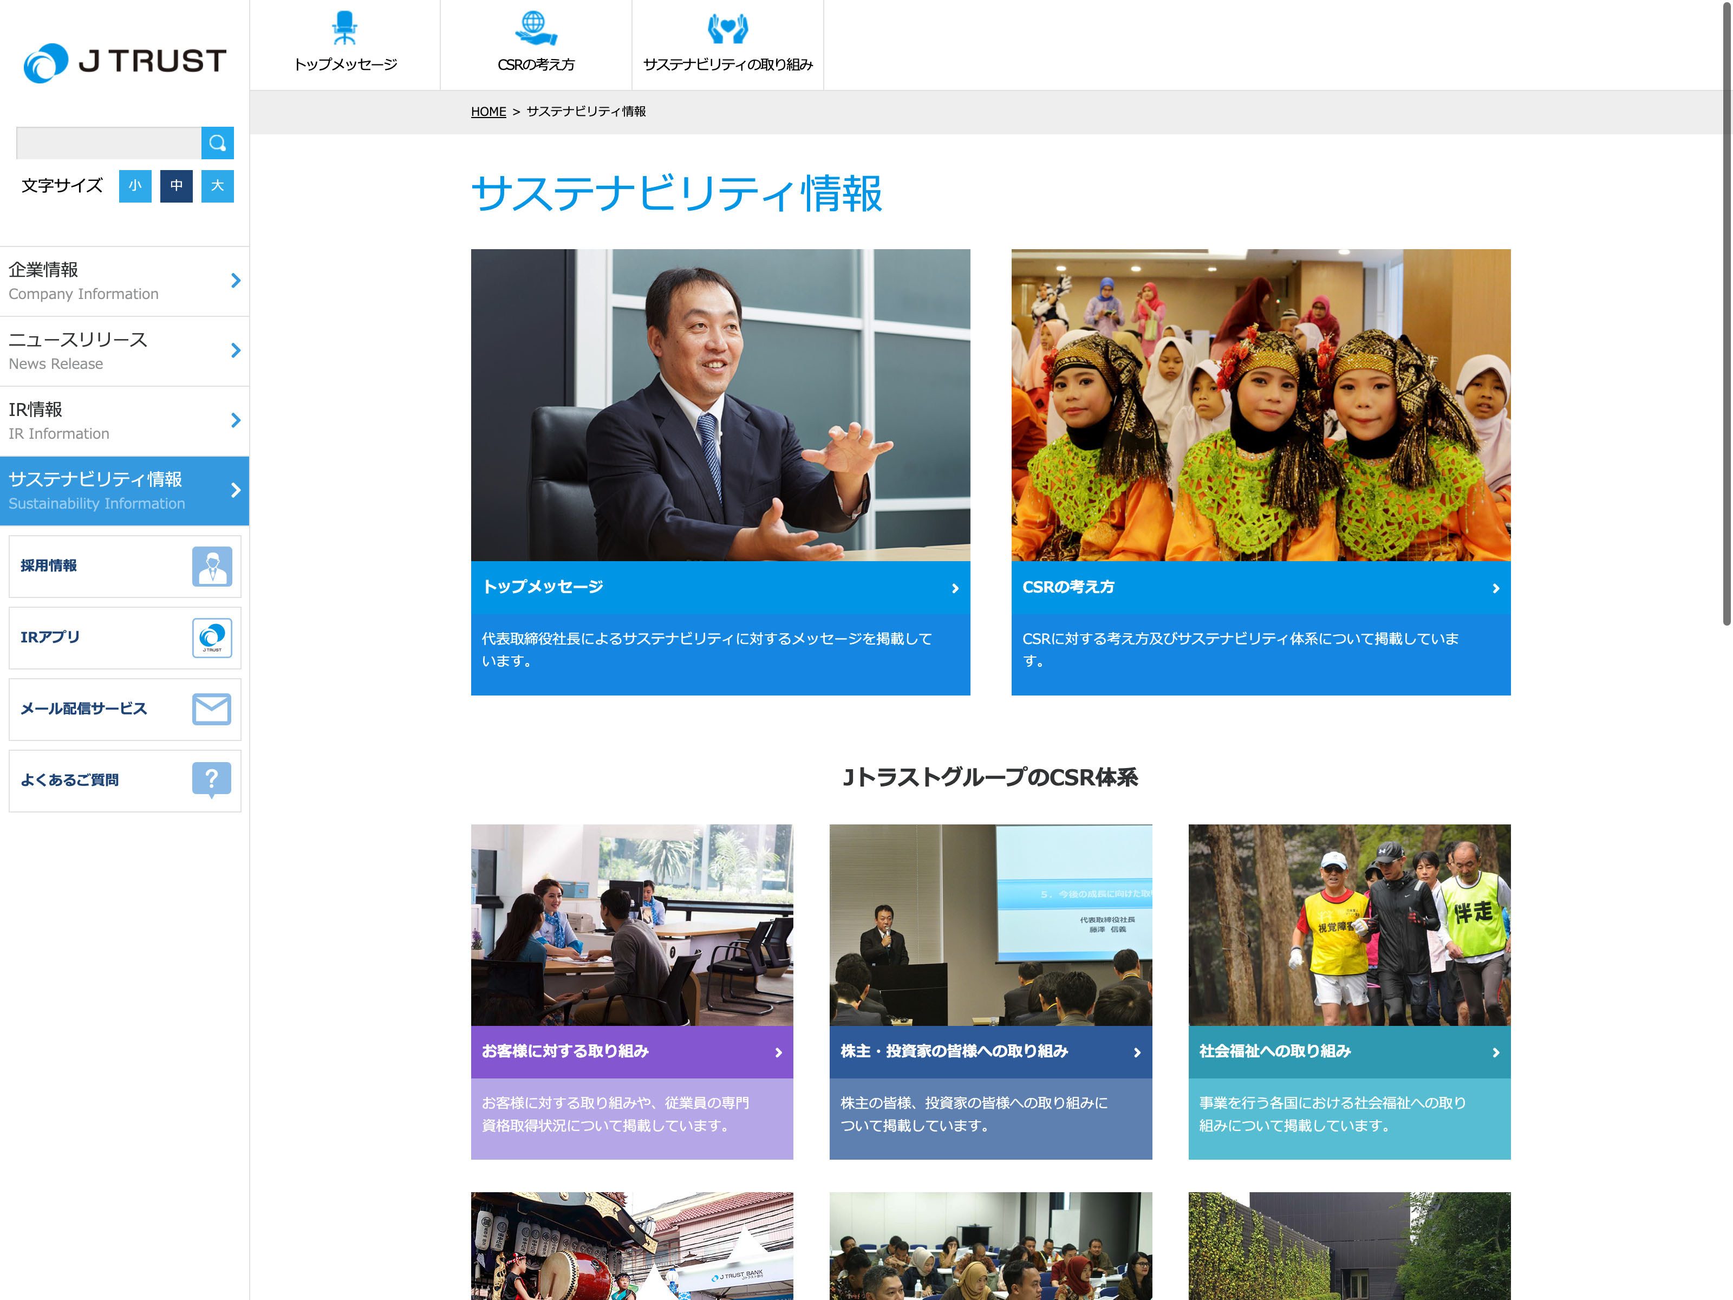The height and width of the screenshot is (1300, 1733).
Task: Click inside the site search field
Action: coord(108,142)
